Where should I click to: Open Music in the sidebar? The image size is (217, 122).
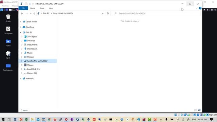(x=30, y=53)
